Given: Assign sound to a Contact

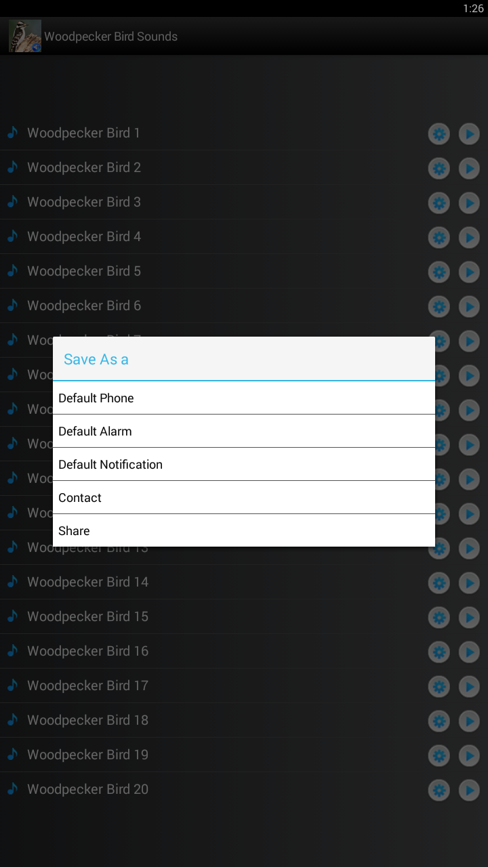Looking at the screenshot, I should pyautogui.click(x=244, y=497).
